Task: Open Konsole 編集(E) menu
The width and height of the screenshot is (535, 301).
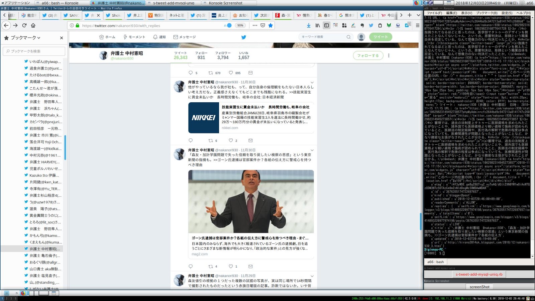Action: point(451,13)
